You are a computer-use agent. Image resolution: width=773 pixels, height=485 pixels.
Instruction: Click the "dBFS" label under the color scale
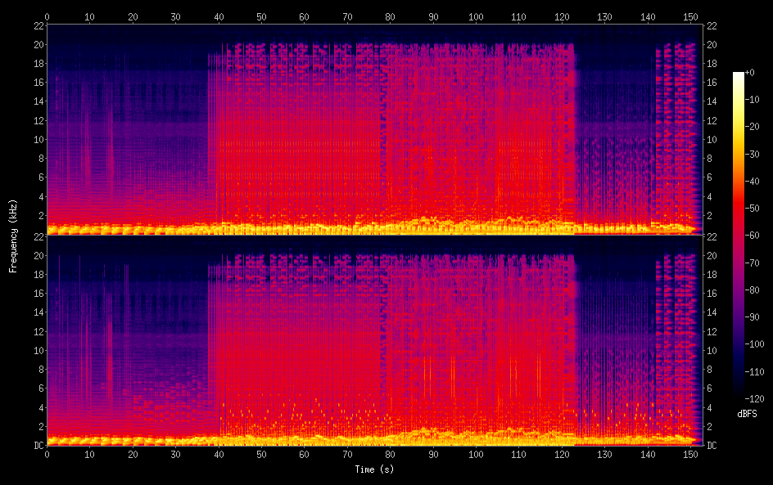click(746, 414)
